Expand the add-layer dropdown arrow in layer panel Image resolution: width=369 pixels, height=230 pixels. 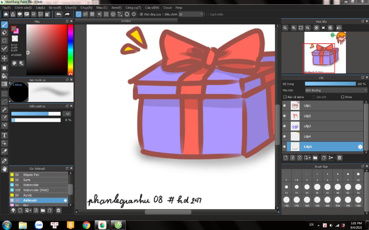point(310,158)
